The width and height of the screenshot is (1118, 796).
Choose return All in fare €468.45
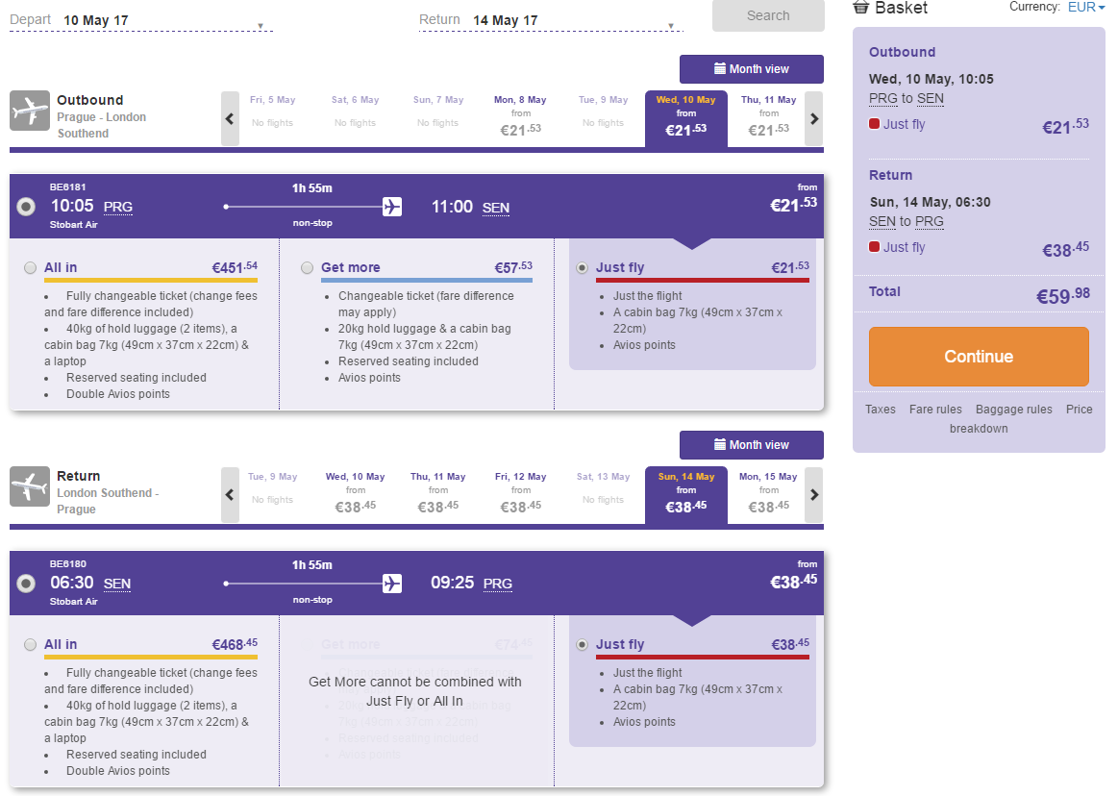pos(30,645)
